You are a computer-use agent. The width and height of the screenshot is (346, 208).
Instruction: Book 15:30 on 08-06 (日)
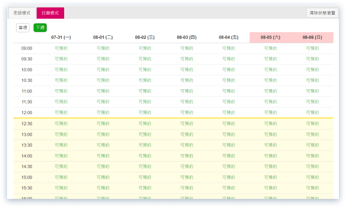pos(312,188)
